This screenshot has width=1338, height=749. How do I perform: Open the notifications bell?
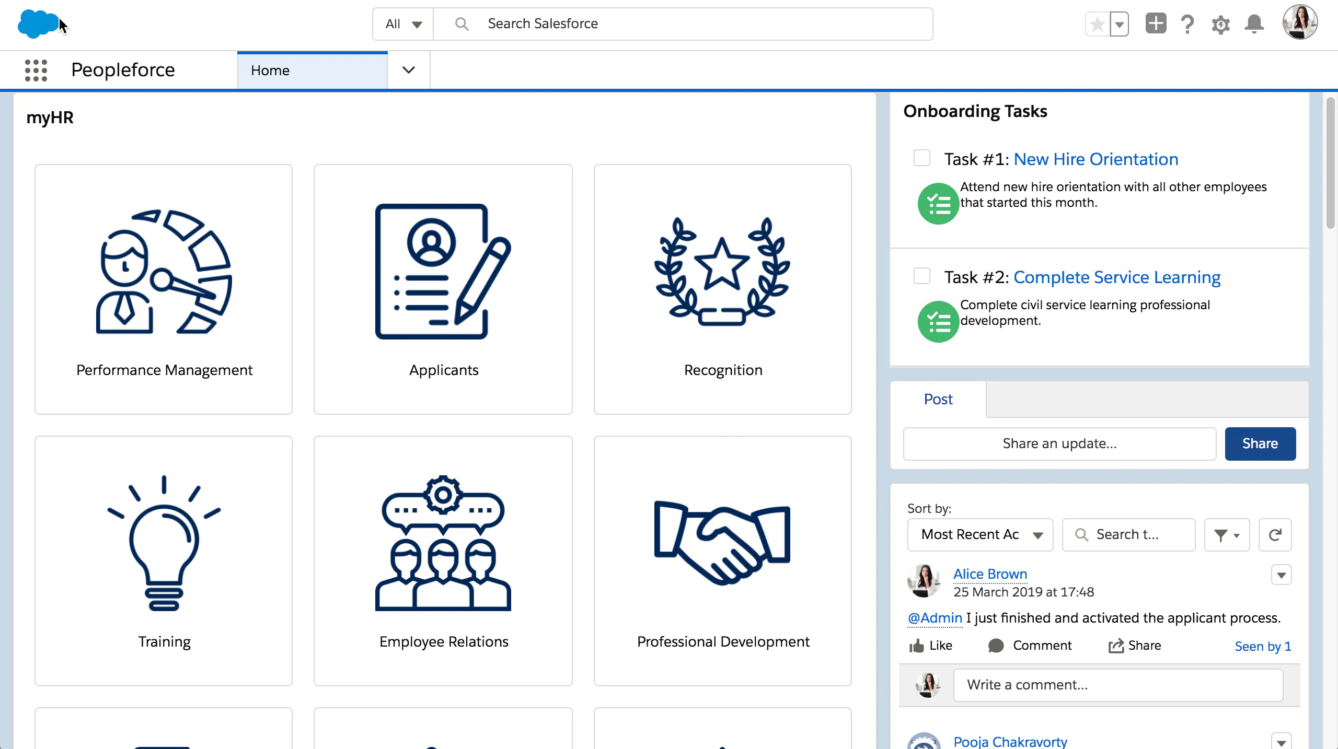pyautogui.click(x=1254, y=24)
